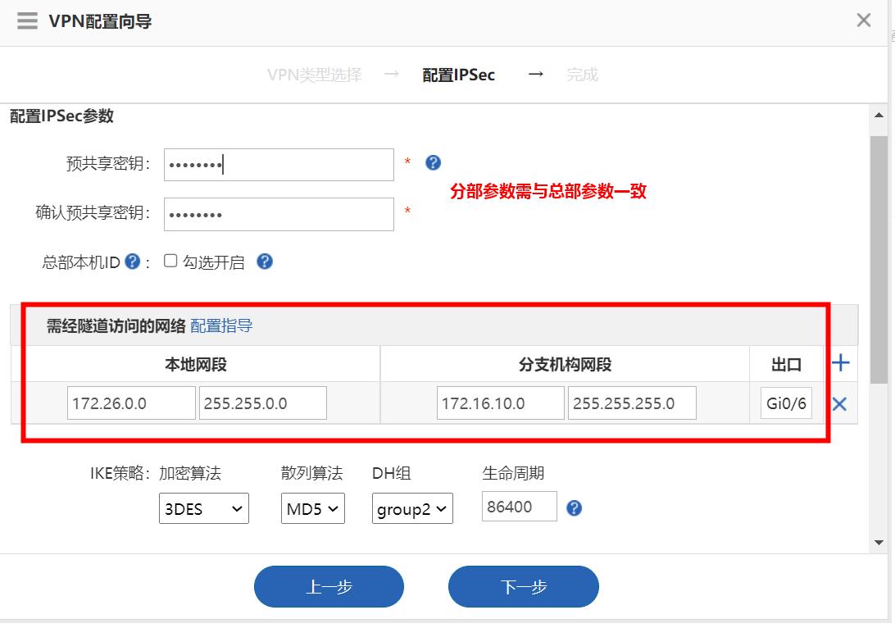This screenshot has width=895, height=628.
Task: Select the 完成 wizard step
Action: (x=582, y=75)
